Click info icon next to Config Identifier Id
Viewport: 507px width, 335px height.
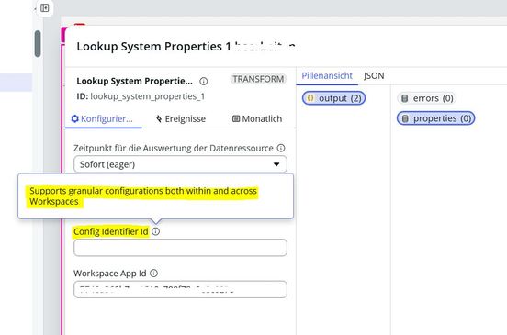(x=155, y=231)
